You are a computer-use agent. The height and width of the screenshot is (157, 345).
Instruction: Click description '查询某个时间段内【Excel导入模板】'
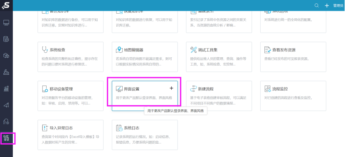point(70,140)
